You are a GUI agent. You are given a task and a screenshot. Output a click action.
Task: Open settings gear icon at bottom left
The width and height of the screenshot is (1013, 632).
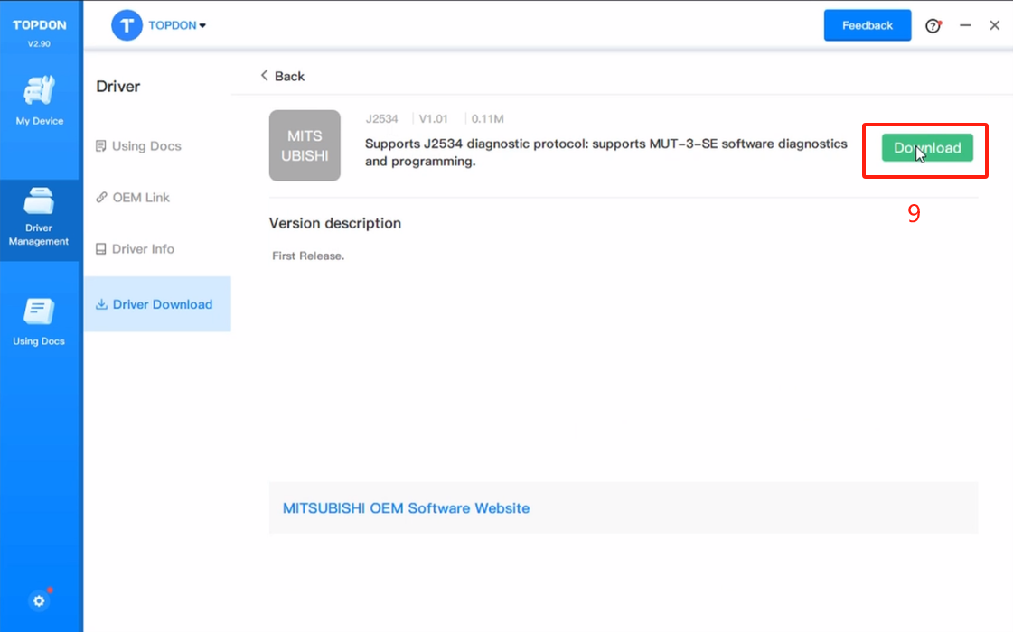[x=39, y=600]
